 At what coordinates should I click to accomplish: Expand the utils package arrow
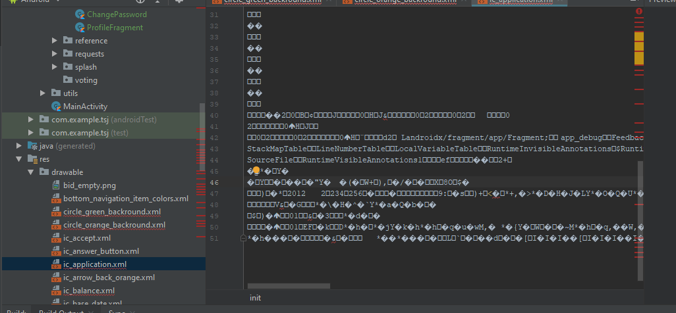(42, 93)
